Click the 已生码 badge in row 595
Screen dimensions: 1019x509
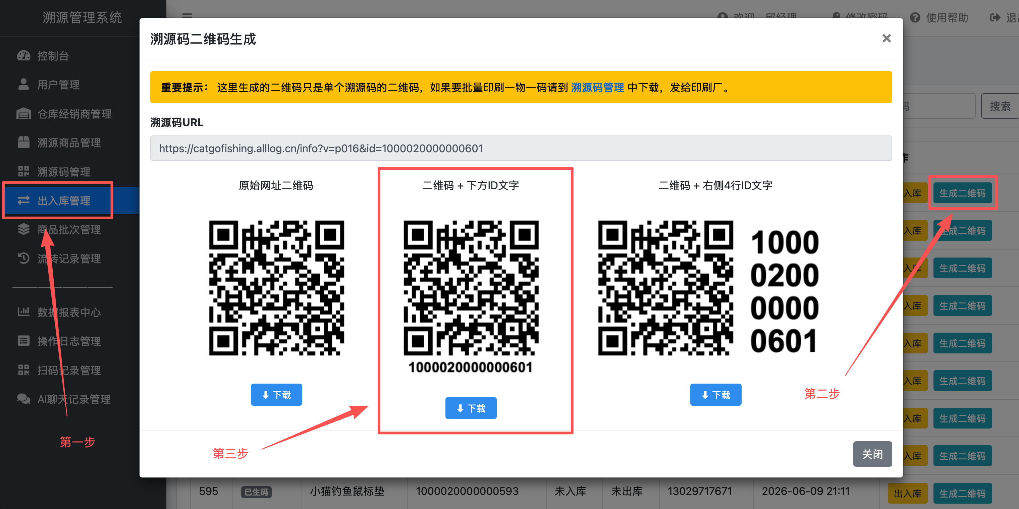click(256, 492)
